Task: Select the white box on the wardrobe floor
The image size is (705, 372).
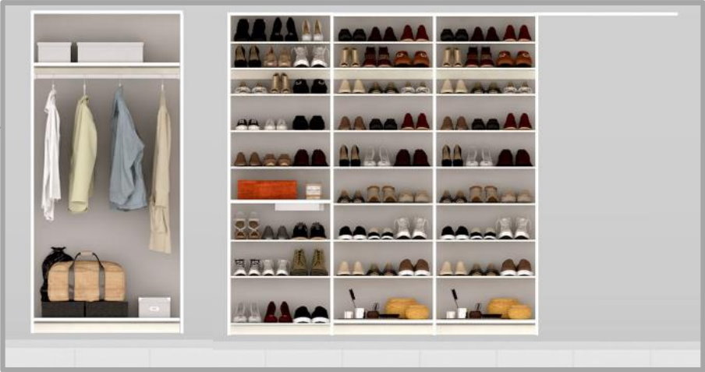Action: point(154,307)
